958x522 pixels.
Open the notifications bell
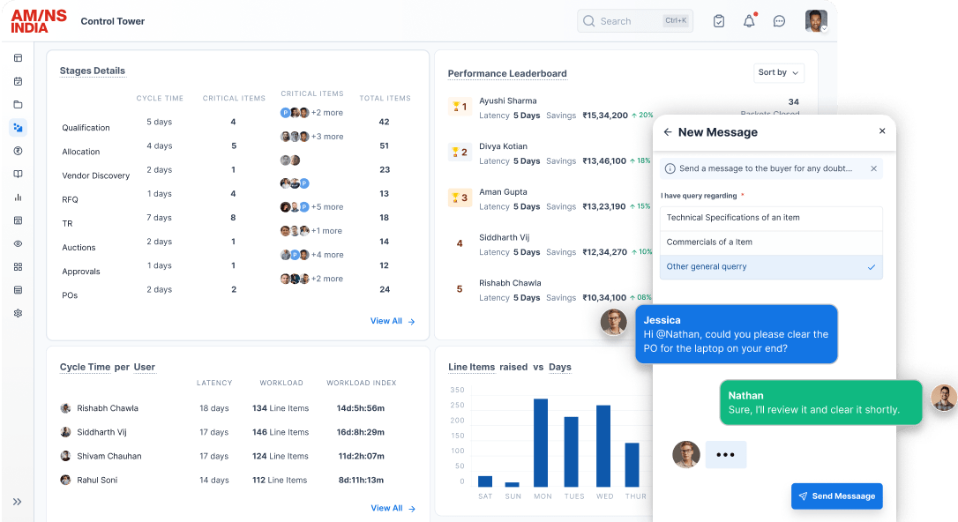point(749,21)
